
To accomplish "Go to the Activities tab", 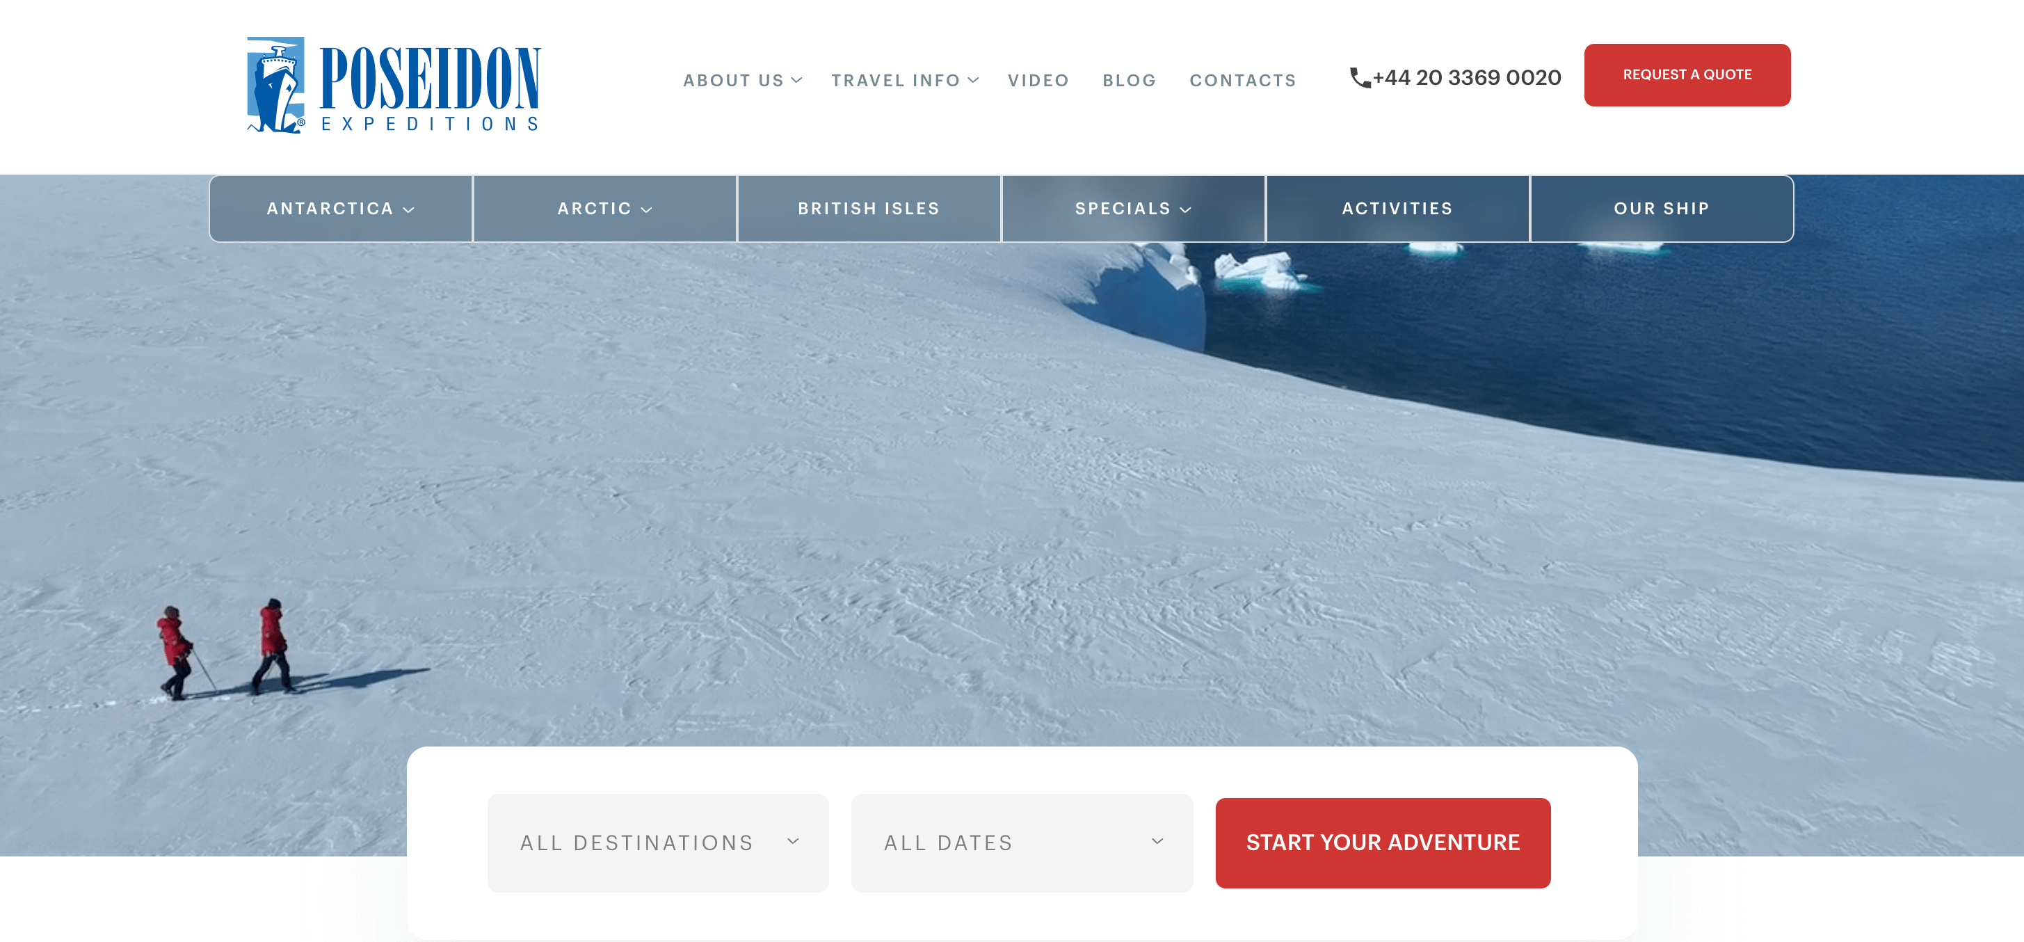I will click(x=1397, y=209).
